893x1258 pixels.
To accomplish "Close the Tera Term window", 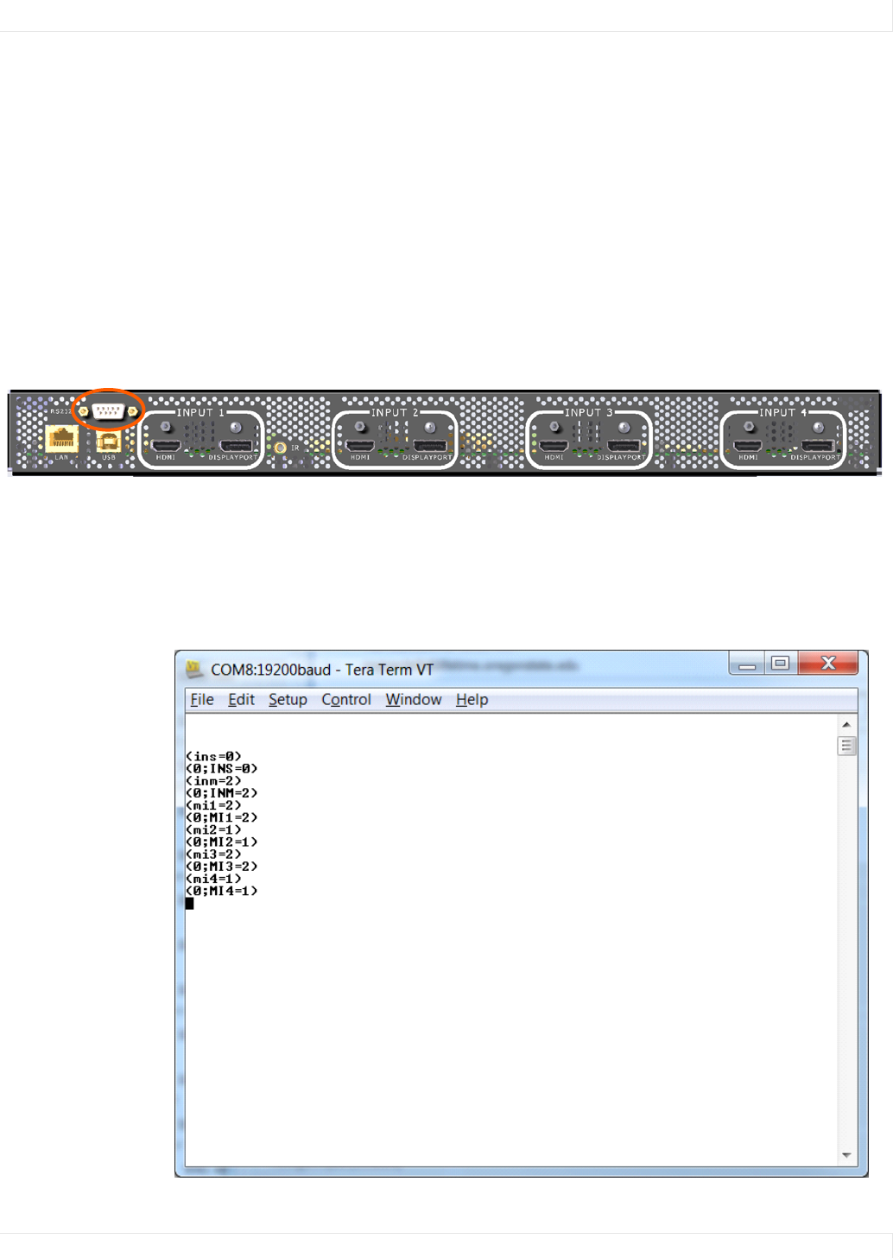I will 828,664.
